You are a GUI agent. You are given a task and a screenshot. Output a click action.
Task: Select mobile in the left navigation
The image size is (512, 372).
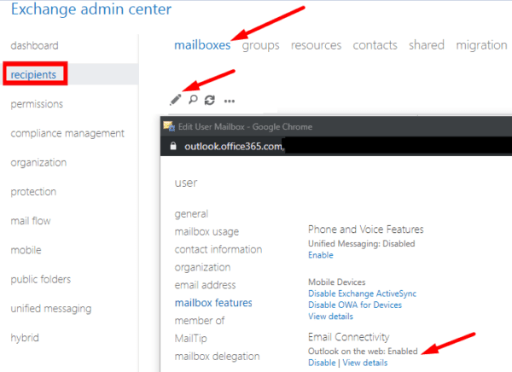[x=26, y=250]
